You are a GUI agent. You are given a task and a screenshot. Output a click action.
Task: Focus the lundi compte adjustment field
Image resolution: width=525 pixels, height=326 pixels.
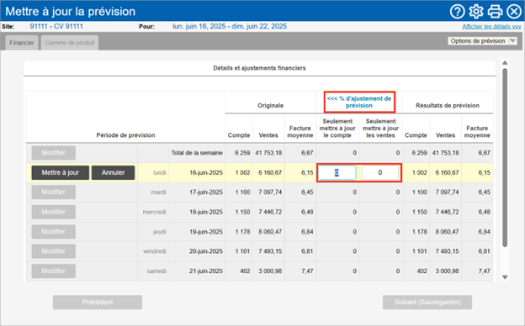(337, 172)
